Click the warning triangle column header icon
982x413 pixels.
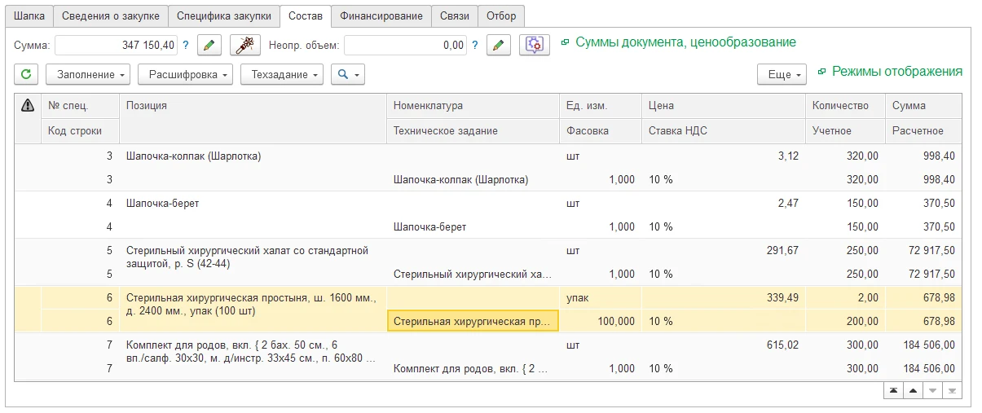(x=28, y=105)
